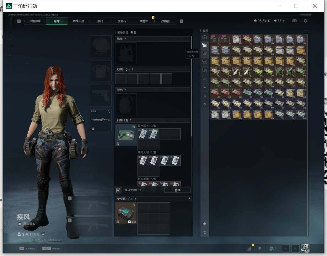327x256 pixels.
Task: Click the next-tab key icon right of 改枪台
Action: pyautogui.click(x=181, y=21)
